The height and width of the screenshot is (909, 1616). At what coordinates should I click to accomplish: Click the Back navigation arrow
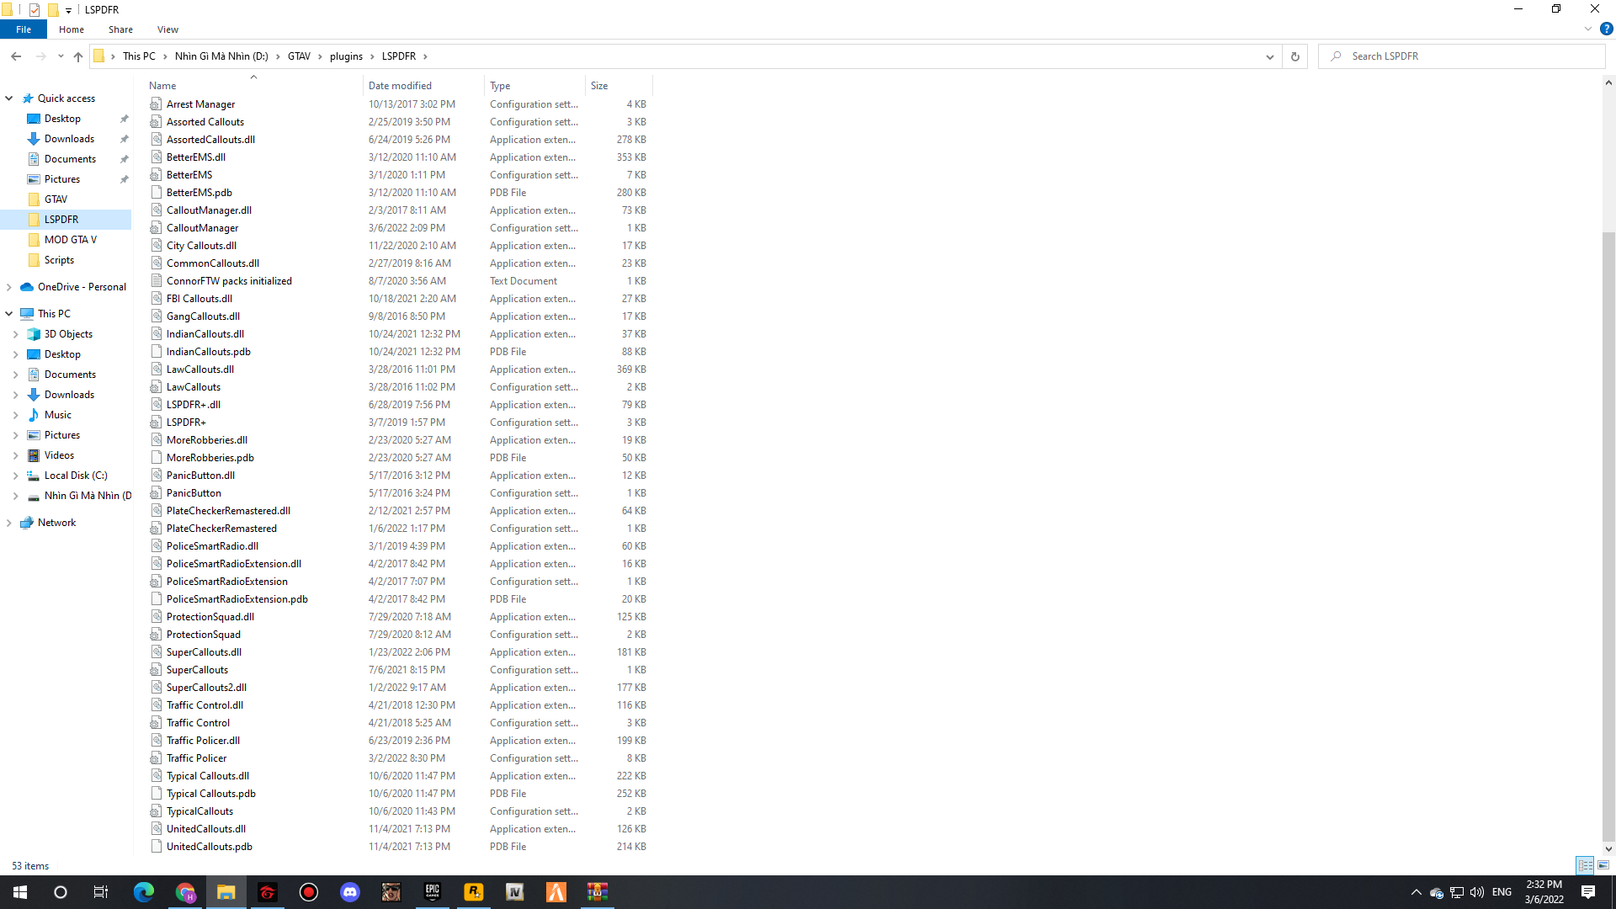coord(16,56)
